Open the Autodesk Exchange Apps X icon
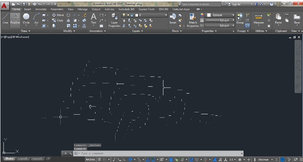Image resolution: width=303 pixels, height=162 pixels. 256,4
